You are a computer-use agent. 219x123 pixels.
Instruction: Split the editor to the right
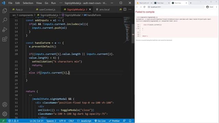(125, 9)
